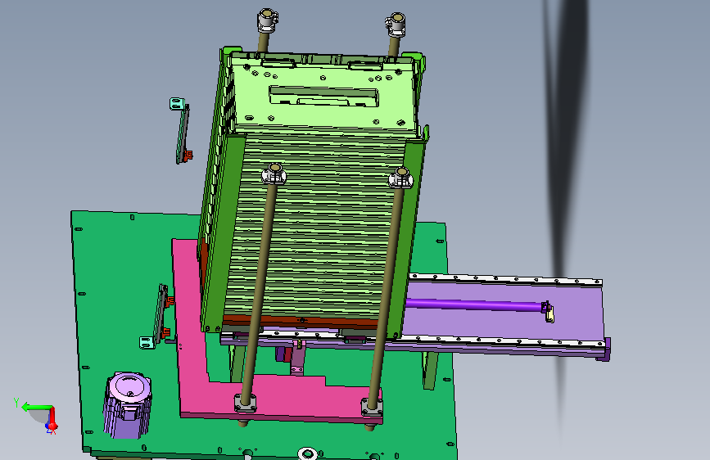710x460 pixels.
Task: Select the small yellow fitting at cylinder end
Action: [549, 313]
